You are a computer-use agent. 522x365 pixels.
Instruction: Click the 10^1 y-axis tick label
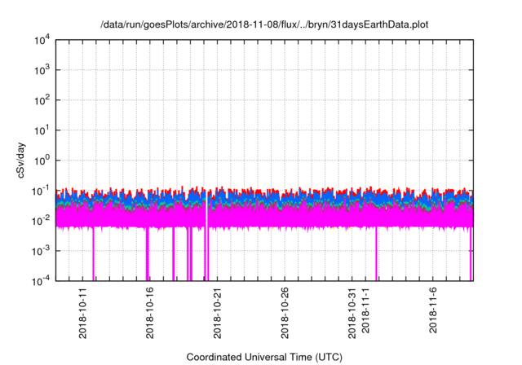tap(42, 130)
